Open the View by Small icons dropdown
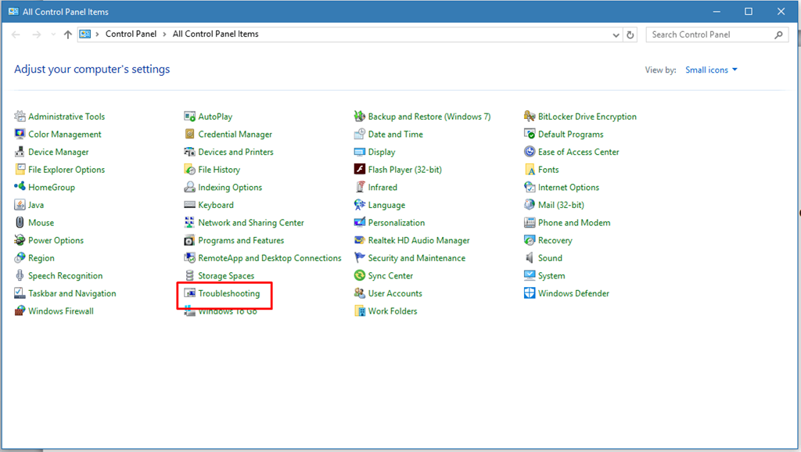801x452 pixels. (711, 70)
